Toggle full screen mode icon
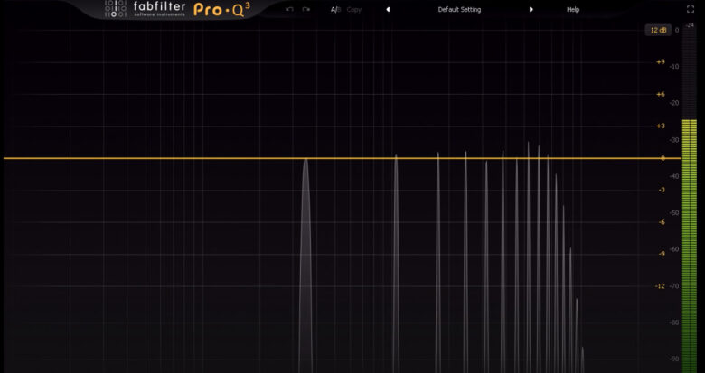Viewport: 705px width, 373px height. pos(691,9)
